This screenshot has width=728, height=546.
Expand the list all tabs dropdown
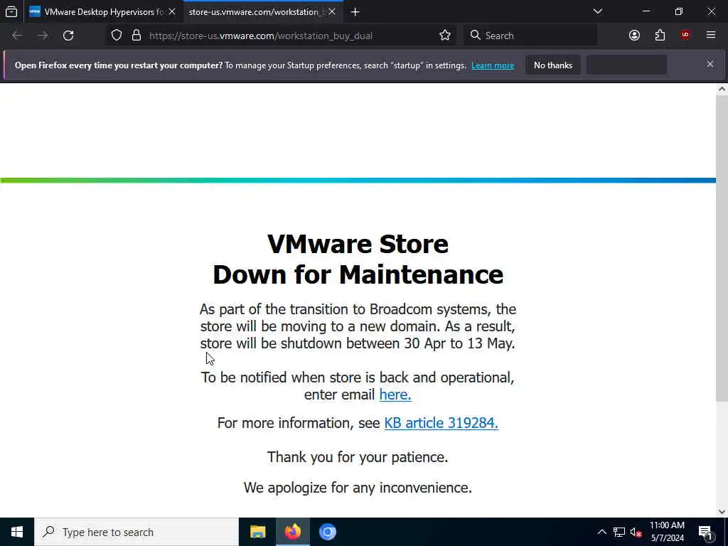coord(597,11)
